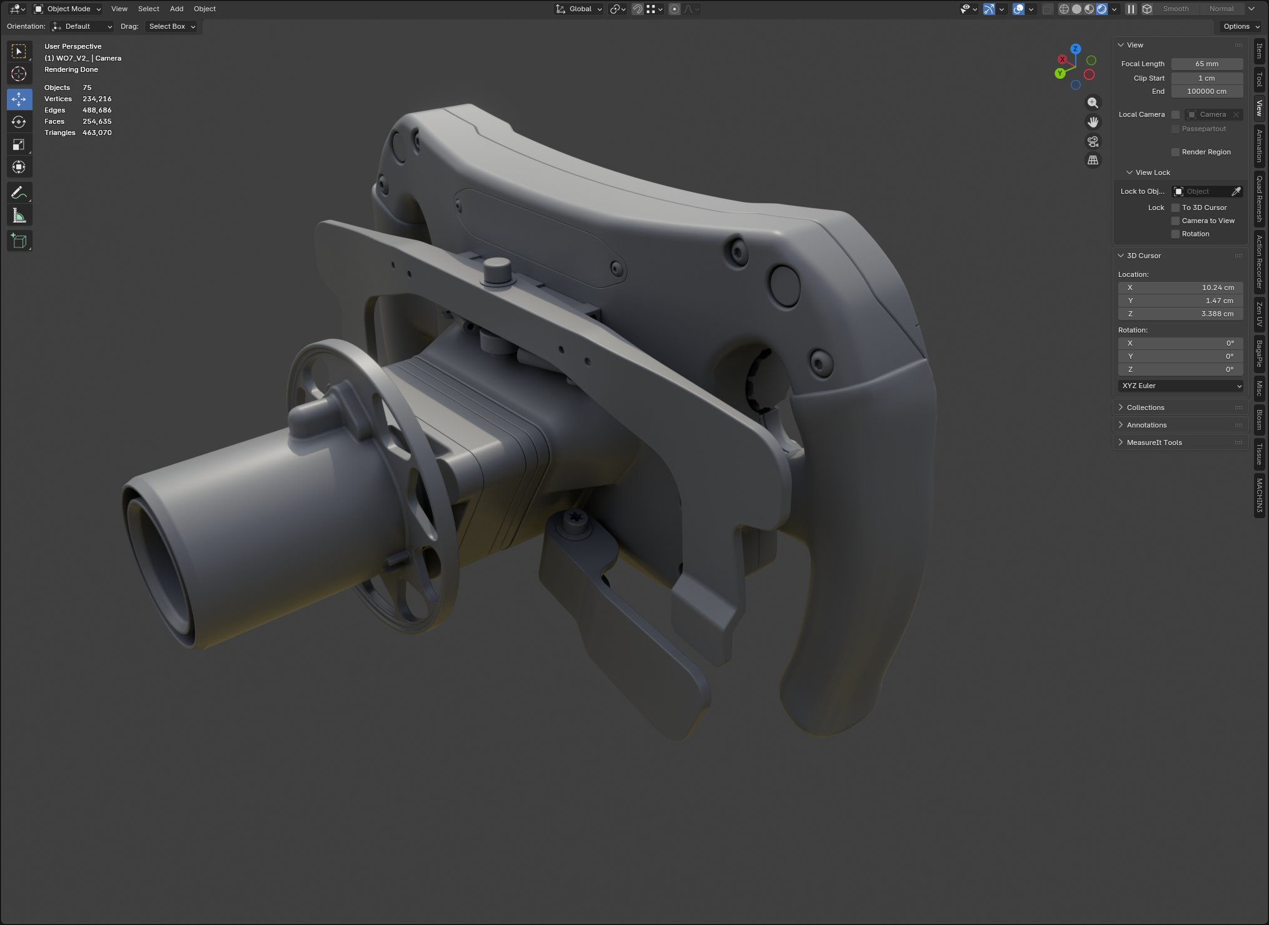Viewport: 1269px width, 925px height.
Task: Click the camera view icon
Action: click(x=1093, y=141)
